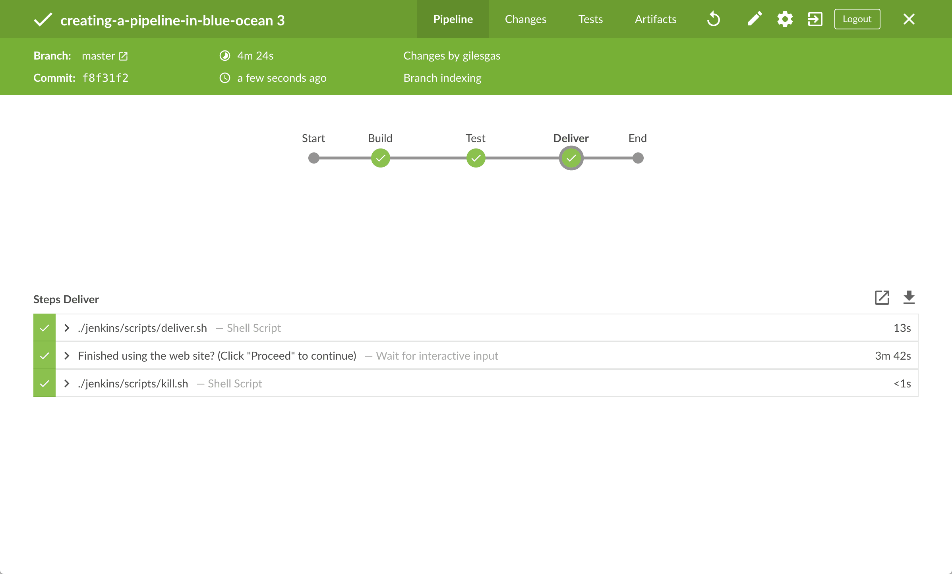Open pipeline settings via the gear icon

(785, 19)
